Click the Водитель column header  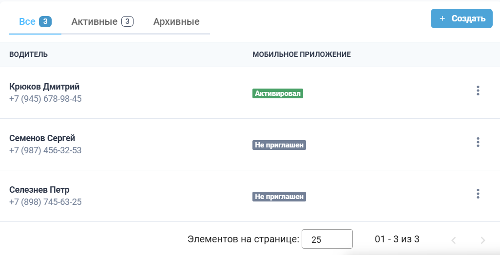(x=28, y=55)
